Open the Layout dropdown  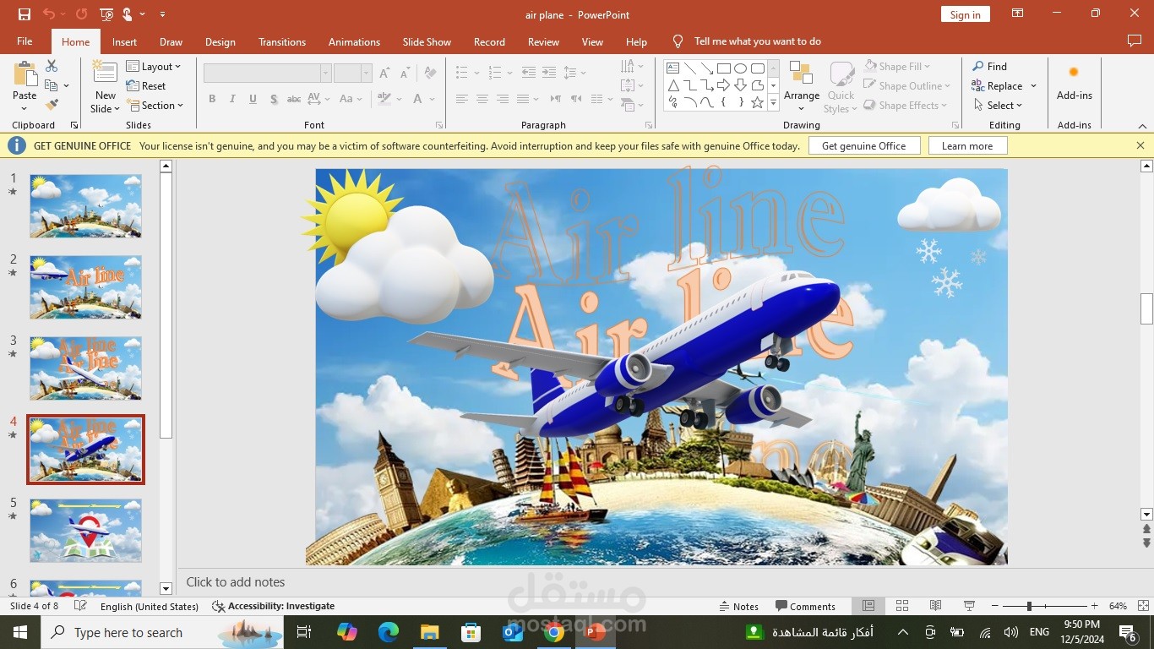pos(153,66)
